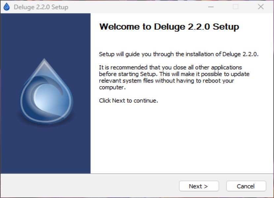This screenshot has width=274, height=198.
Task: Click the grey footer area beside Next button
Action: 89,186
